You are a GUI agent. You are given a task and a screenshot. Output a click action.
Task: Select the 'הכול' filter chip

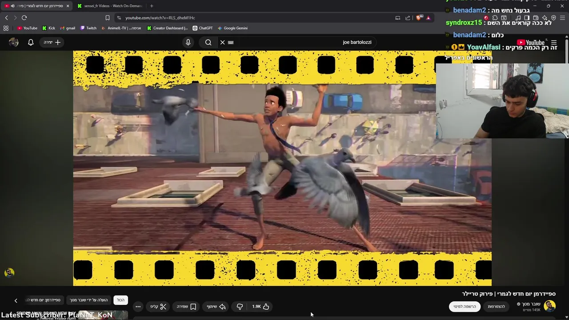pos(120,300)
